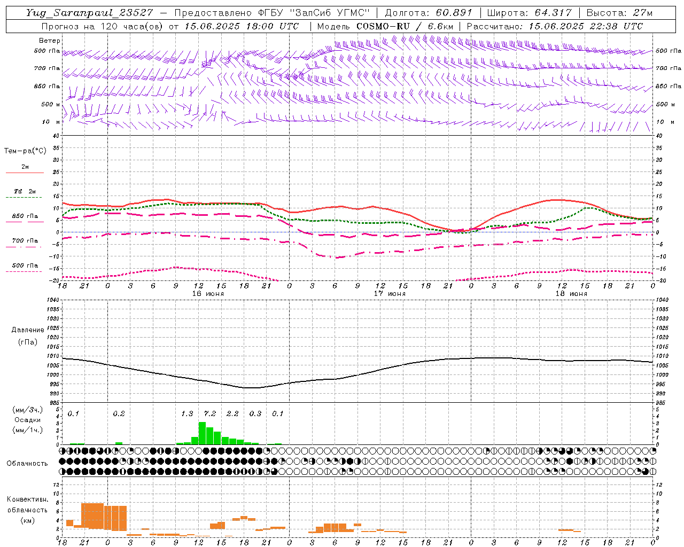This screenshot has width=684, height=547.
Task: Click the Высота: 27м header value
Action: click(x=619, y=13)
